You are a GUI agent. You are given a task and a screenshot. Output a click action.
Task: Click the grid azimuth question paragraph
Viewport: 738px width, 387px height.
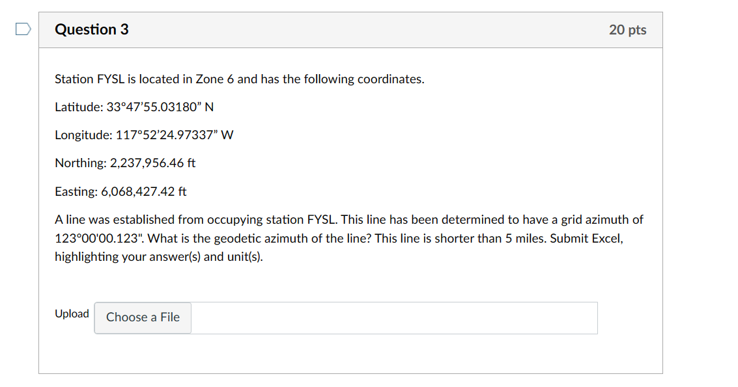pyautogui.click(x=348, y=238)
